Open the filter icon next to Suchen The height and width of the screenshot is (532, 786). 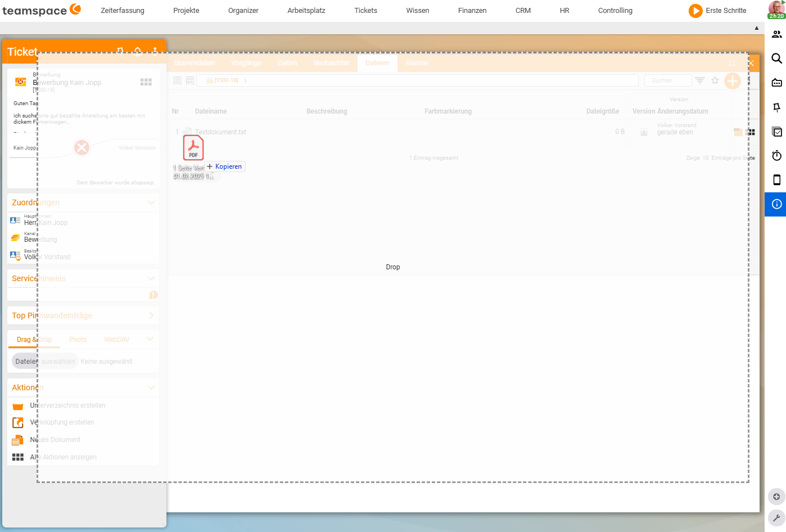pos(700,80)
